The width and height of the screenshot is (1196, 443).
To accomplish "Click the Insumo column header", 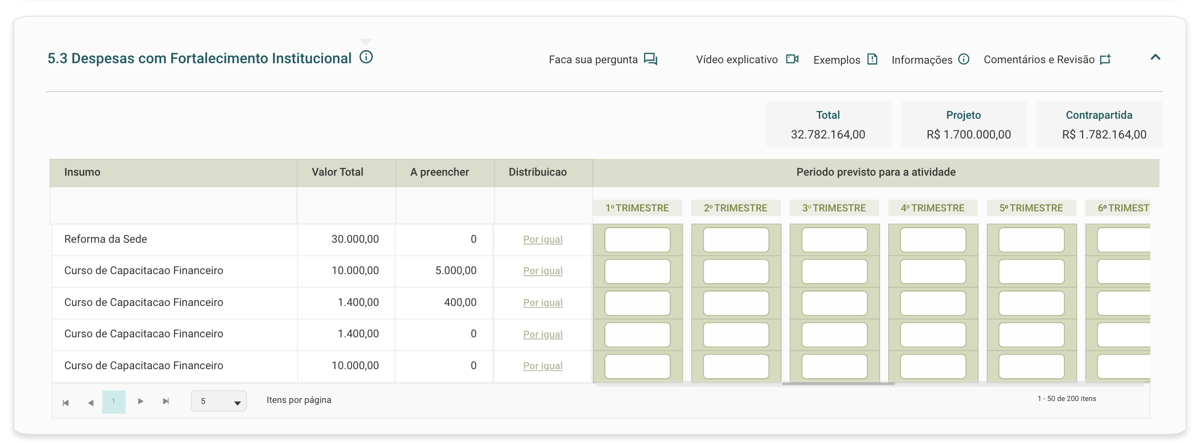I will [x=82, y=172].
